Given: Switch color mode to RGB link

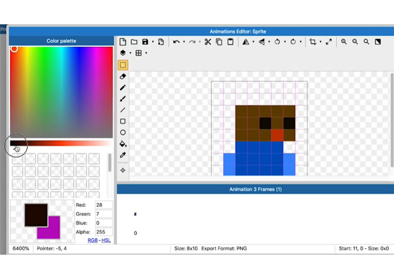Looking at the screenshot, I should pos(92,240).
